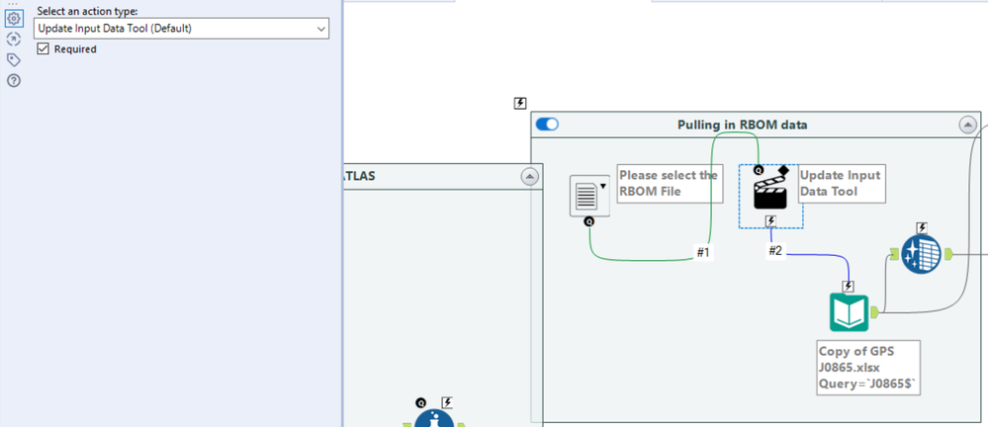Click the Q anchor below File Browse tool
Image resolution: width=988 pixels, height=427 pixels.
(x=589, y=221)
